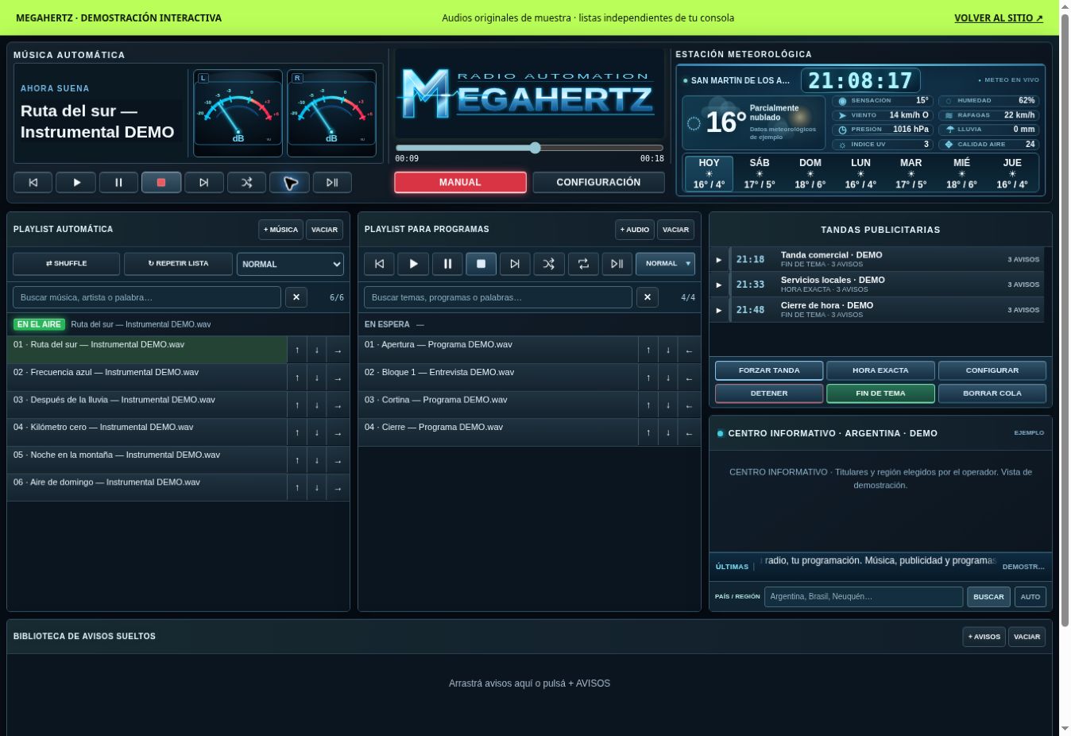Screen dimensions: 1071x736
Task: Select SÁB forecast day
Action: [x=760, y=173]
